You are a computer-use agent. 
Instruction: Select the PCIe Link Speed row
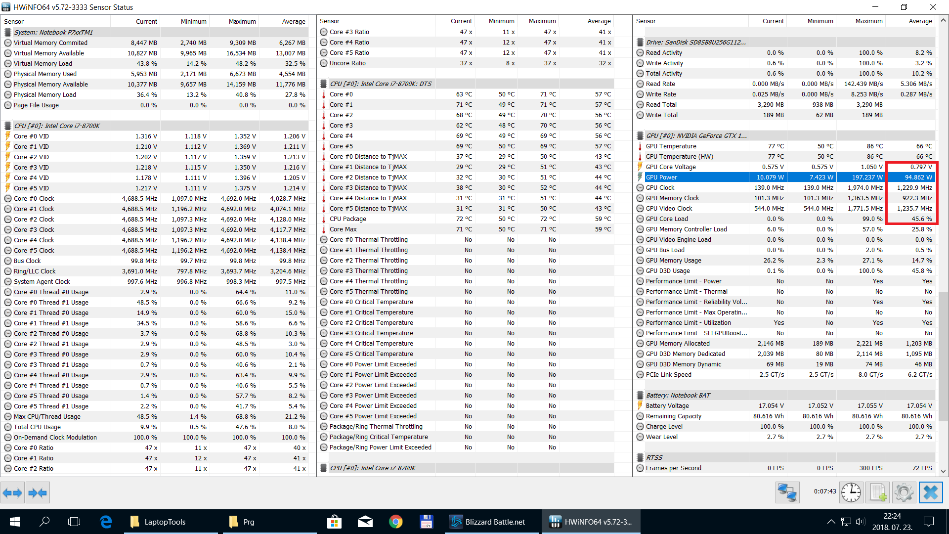[x=786, y=374]
